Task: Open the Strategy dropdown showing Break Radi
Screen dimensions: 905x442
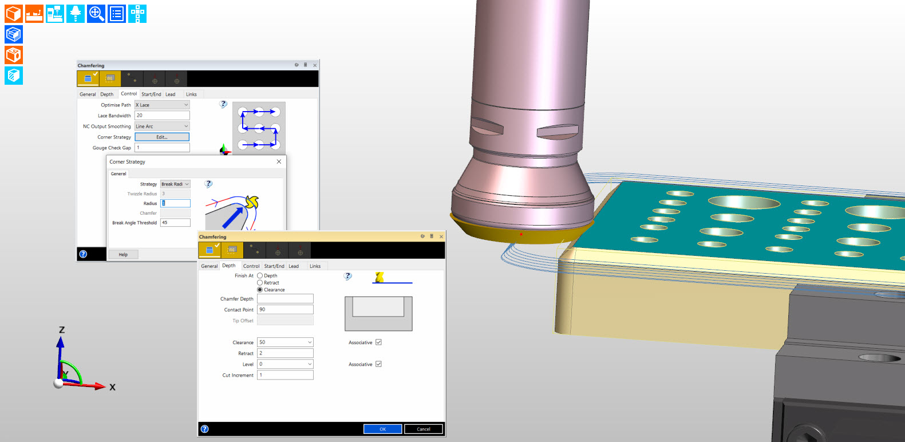Action: coord(175,184)
